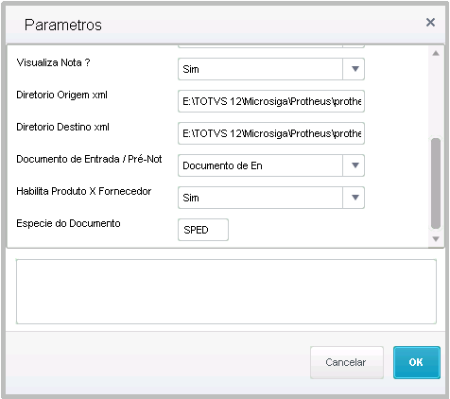Expand the Visualiza Nota dropdown arrow

355,69
